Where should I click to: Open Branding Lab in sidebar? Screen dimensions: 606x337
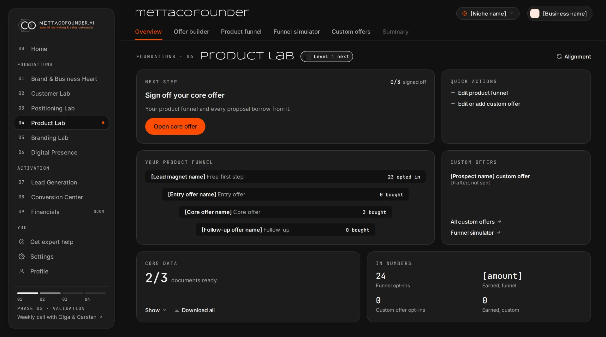pos(61,138)
